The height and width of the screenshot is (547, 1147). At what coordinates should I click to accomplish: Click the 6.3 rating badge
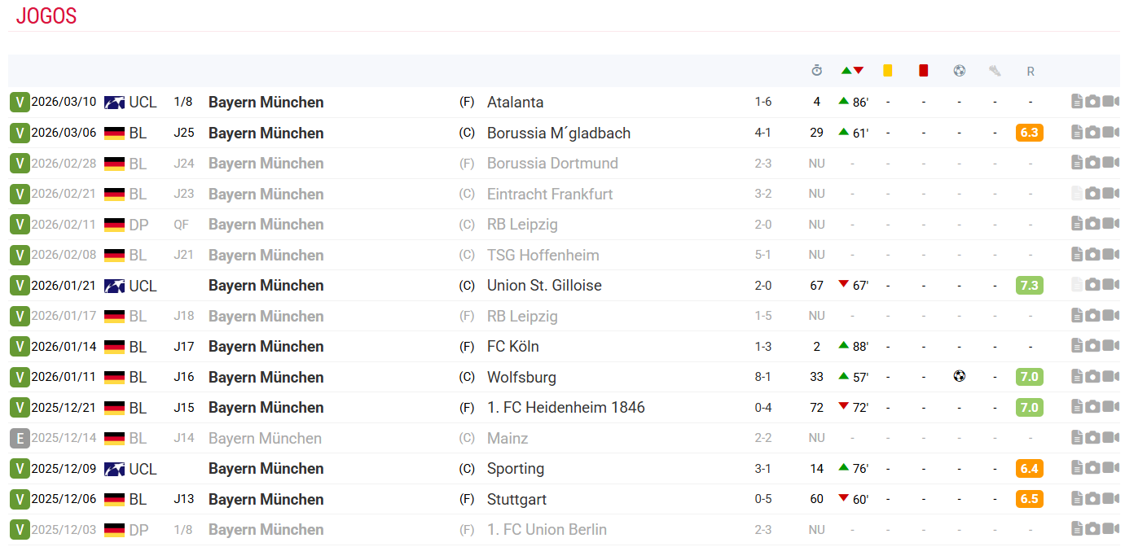[1030, 133]
